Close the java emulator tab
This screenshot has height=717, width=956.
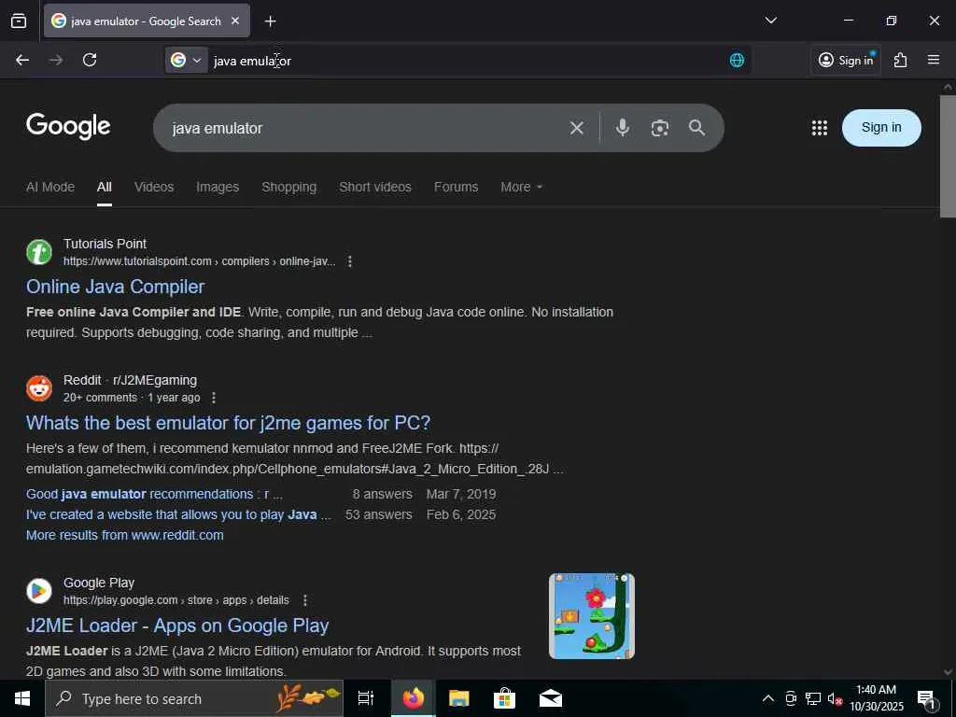point(235,21)
